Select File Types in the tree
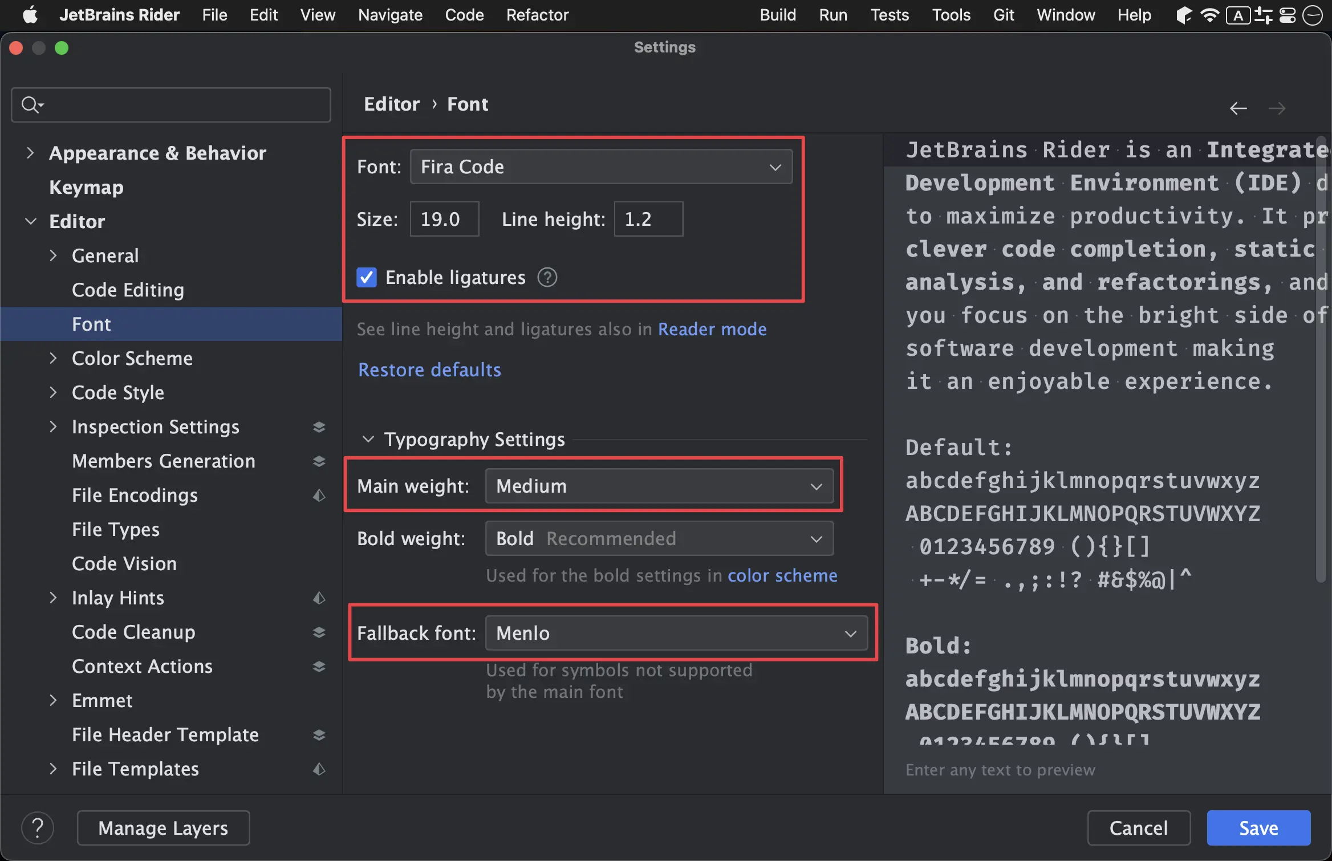The width and height of the screenshot is (1332, 861). click(116, 530)
